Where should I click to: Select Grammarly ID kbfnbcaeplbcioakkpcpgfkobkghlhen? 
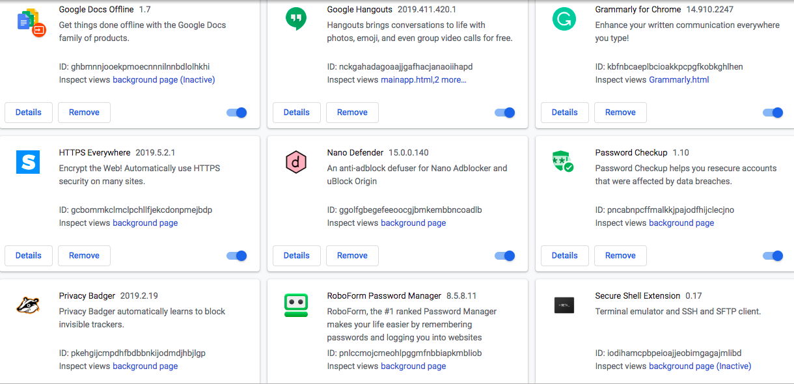[x=675, y=67]
